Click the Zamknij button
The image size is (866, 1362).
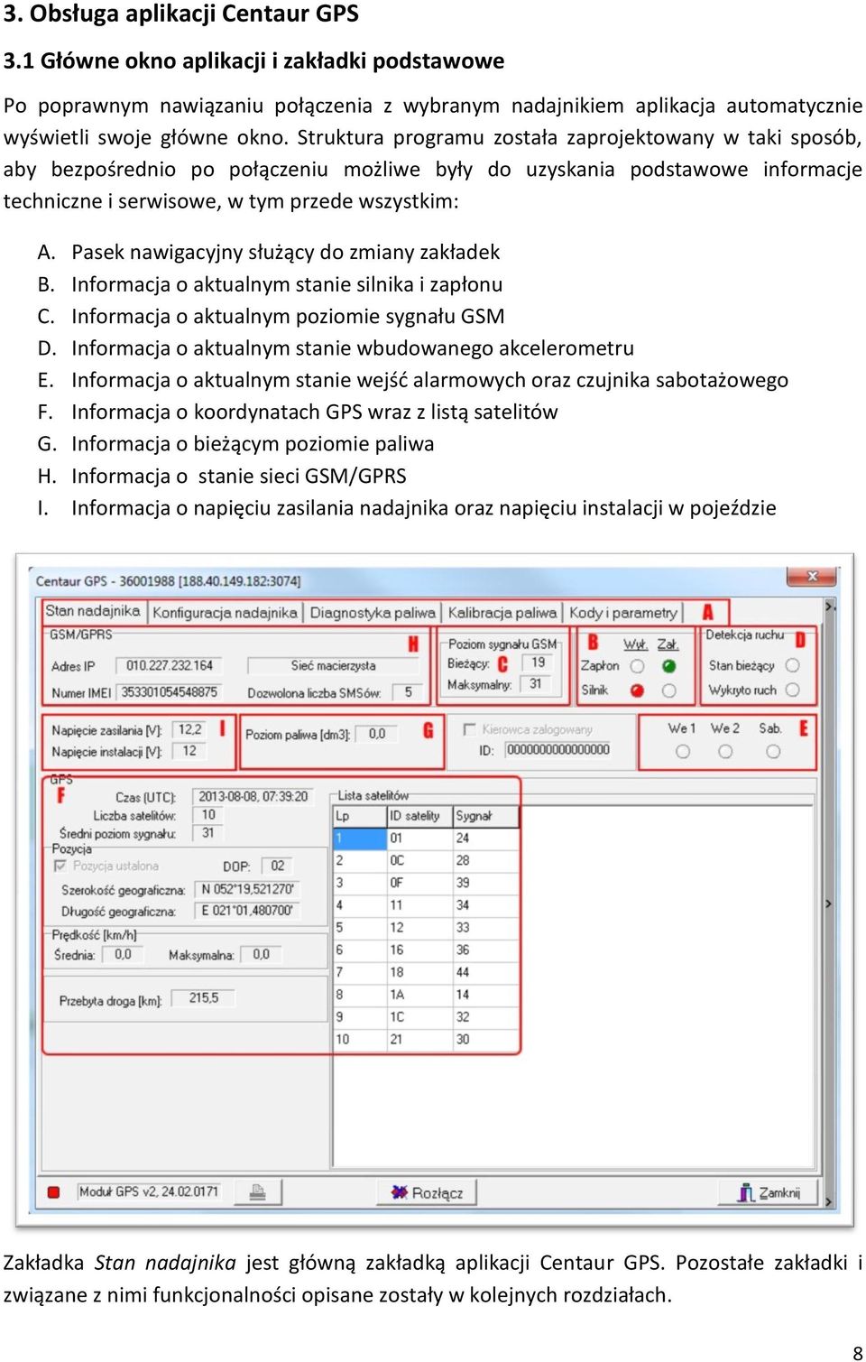pyautogui.click(x=769, y=1192)
